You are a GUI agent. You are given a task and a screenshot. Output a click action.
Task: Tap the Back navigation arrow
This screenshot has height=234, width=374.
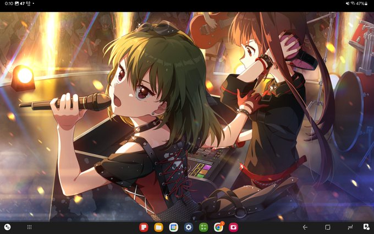pyautogui.click(x=305, y=227)
